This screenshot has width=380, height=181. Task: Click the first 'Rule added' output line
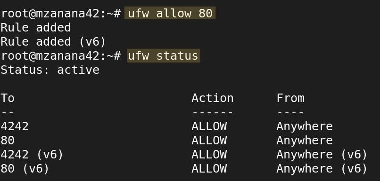[36, 28]
